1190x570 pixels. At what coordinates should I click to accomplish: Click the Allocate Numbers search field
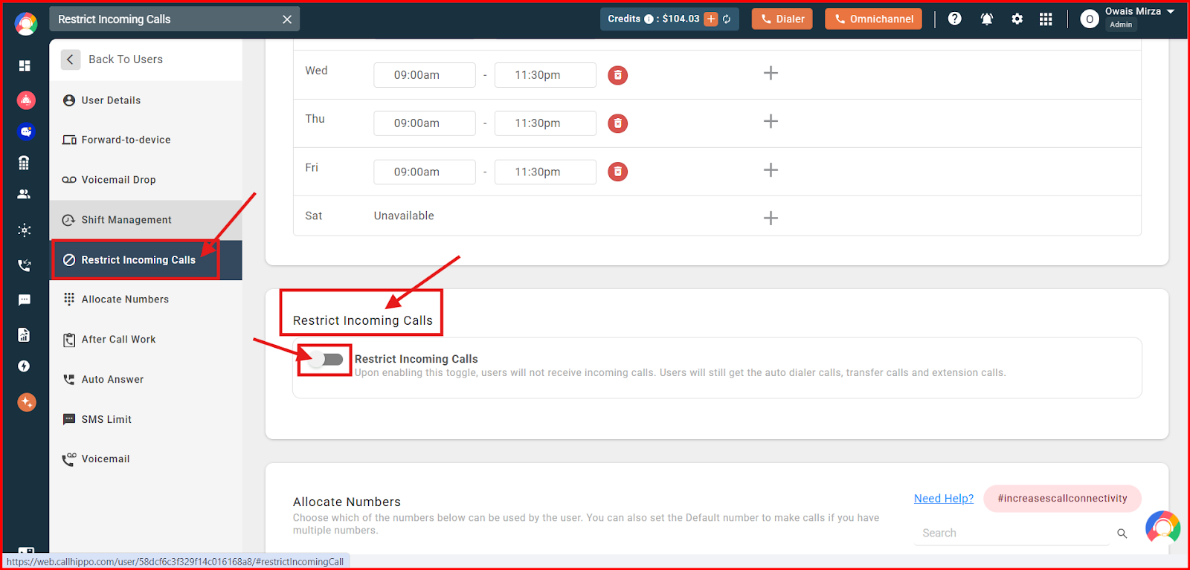pos(1011,533)
